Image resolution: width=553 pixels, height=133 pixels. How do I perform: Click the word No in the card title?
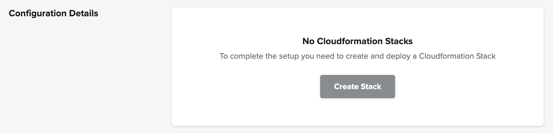click(309, 41)
